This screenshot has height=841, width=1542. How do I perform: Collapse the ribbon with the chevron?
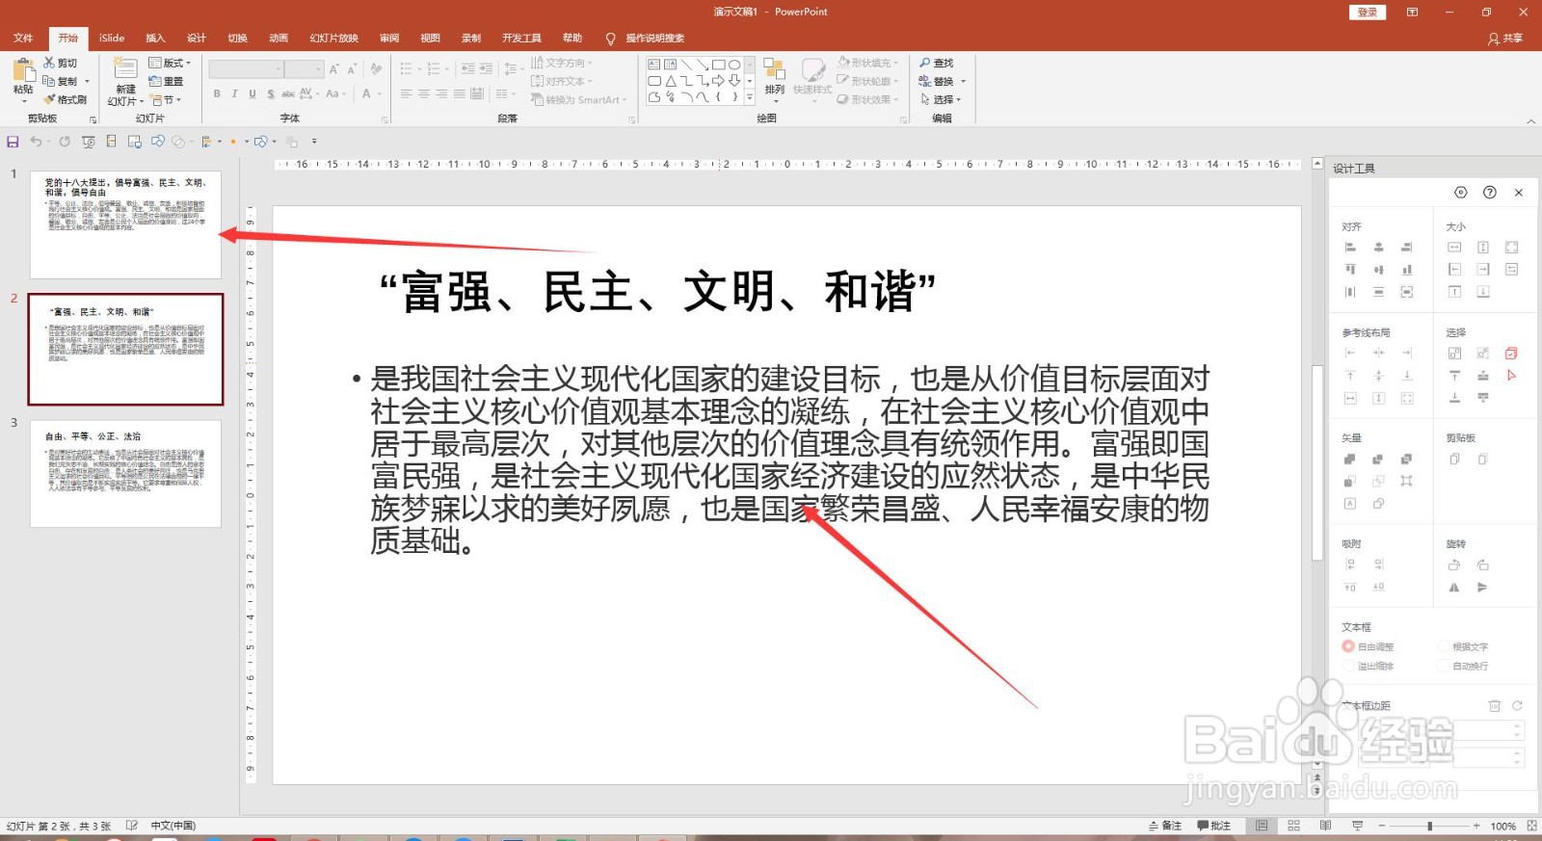point(1531,121)
